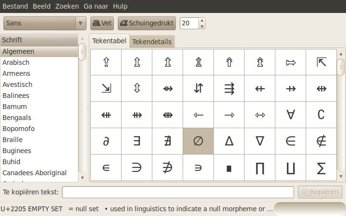The image size is (346, 216).
Task: Click the font size field showing 20
Action: (189, 23)
